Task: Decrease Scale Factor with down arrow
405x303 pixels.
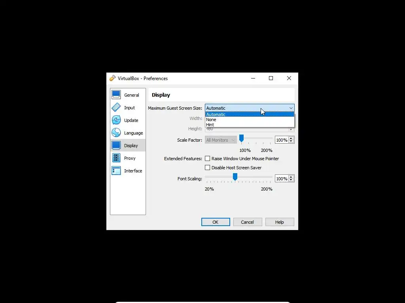Action: coord(291,142)
